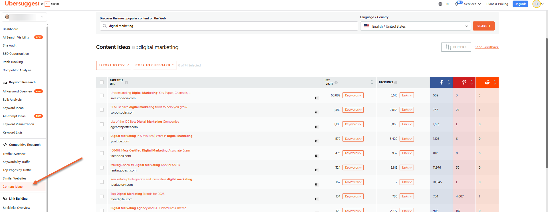Open sproutsocial.com external link icon
Viewport: 548px width, 212px height.
pyautogui.click(x=316, y=112)
